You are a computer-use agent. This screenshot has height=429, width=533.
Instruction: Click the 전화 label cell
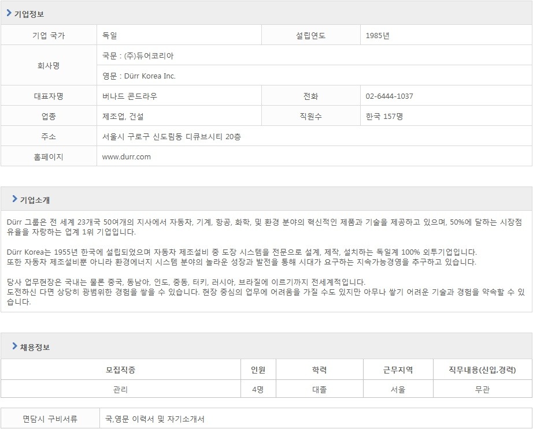point(310,96)
